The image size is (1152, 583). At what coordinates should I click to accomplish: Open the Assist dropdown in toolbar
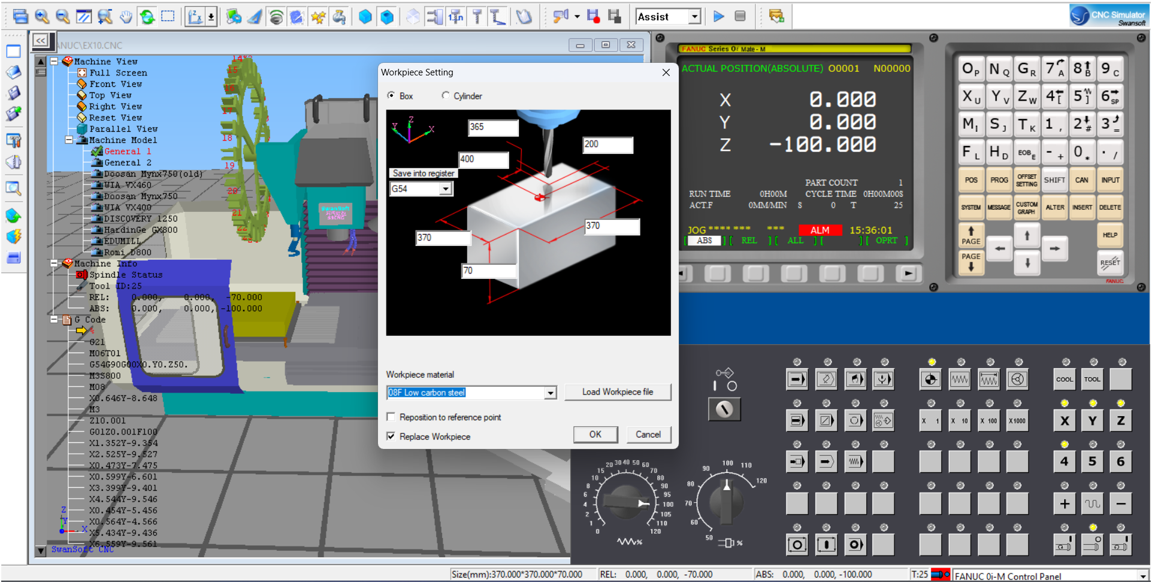[694, 17]
